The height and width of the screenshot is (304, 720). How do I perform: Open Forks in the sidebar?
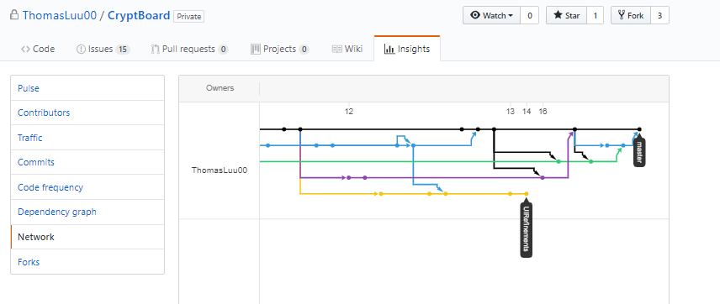[87, 262]
